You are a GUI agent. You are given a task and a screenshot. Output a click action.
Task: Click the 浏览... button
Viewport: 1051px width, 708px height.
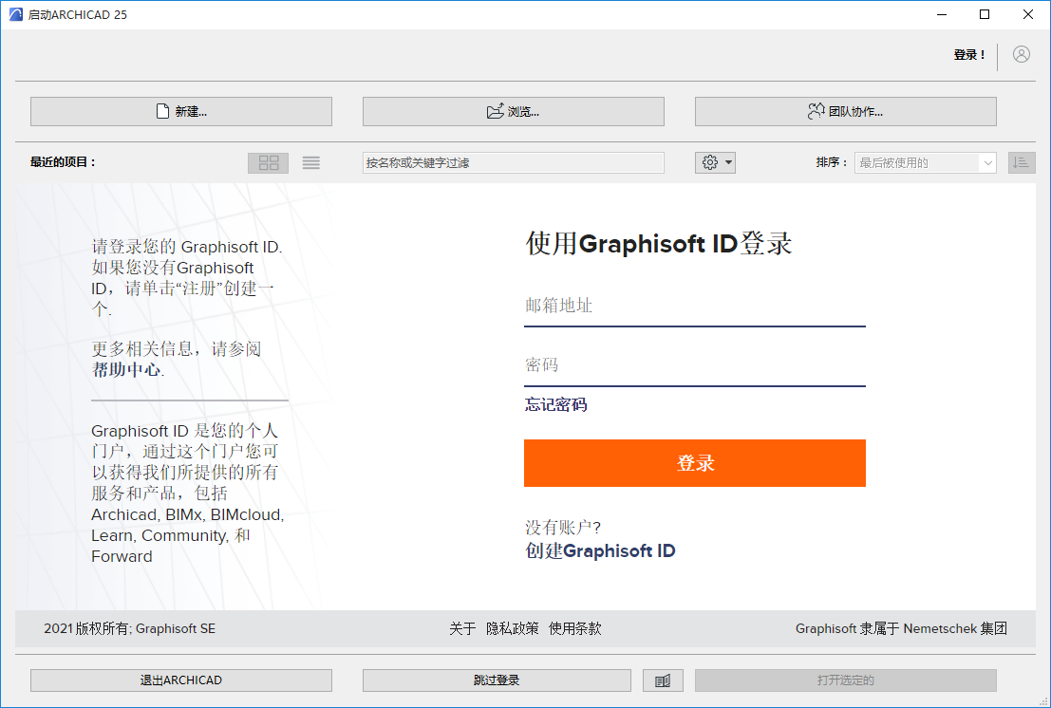tap(514, 111)
